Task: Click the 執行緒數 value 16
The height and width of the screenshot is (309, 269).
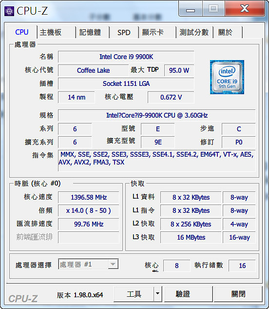Action: tap(242, 266)
